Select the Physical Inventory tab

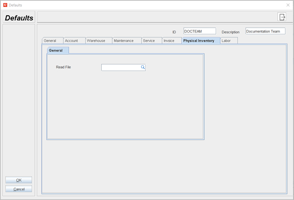pyautogui.click(x=201, y=41)
